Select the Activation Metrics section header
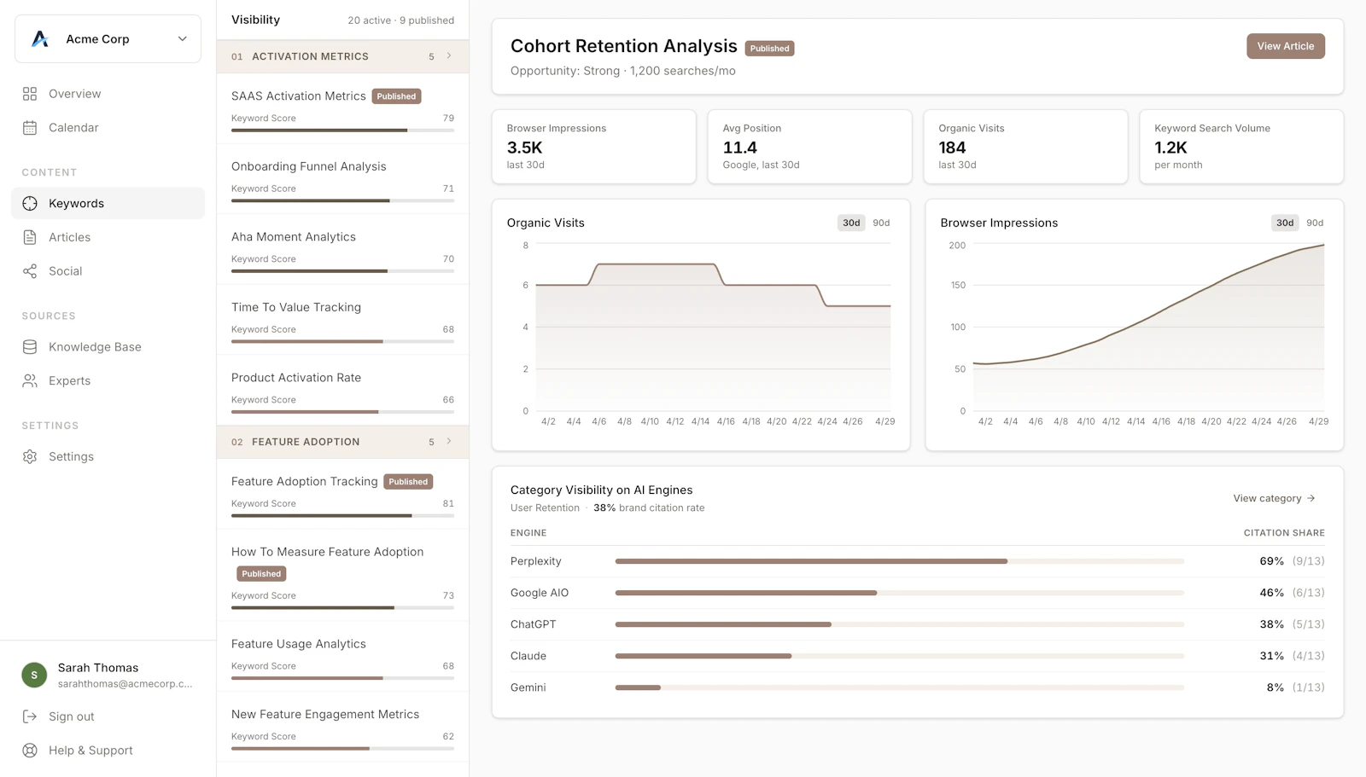 pyautogui.click(x=342, y=56)
